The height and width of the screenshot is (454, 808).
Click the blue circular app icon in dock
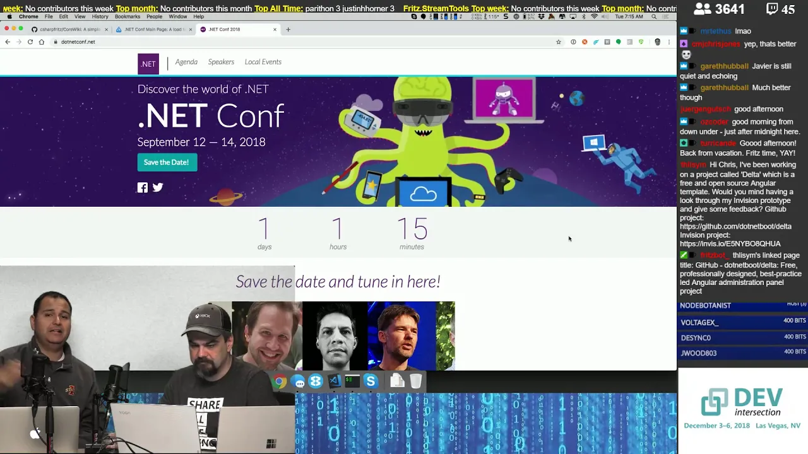click(x=316, y=381)
